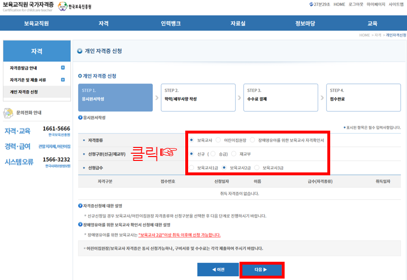Choose the 보육교사1급 radio option
The width and height of the screenshot is (407, 280).
[x=192, y=168]
